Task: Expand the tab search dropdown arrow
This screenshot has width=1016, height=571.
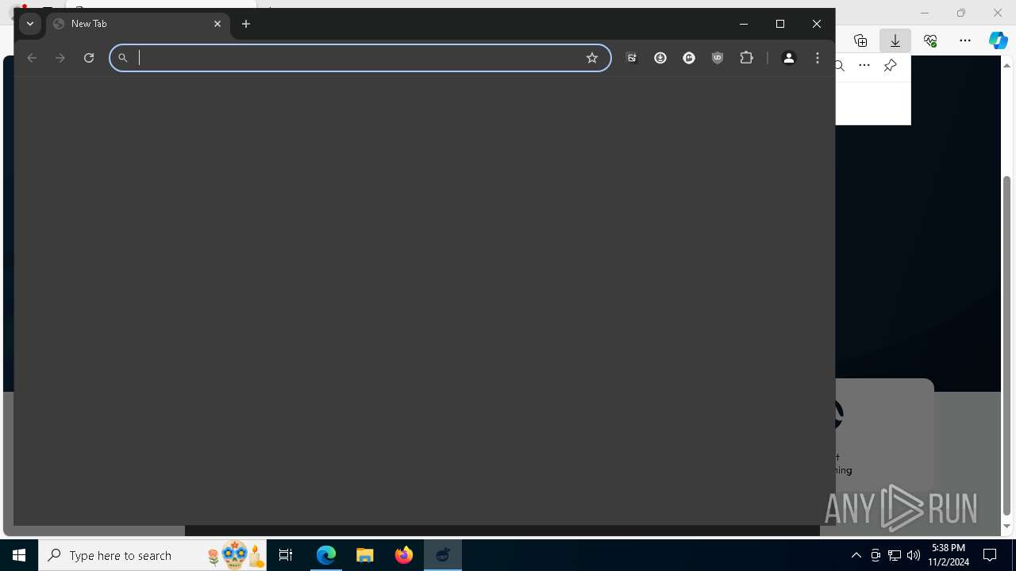Action: (x=30, y=24)
